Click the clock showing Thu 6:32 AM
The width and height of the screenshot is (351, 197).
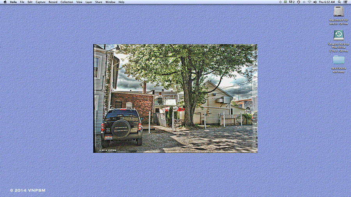[326, 2]
